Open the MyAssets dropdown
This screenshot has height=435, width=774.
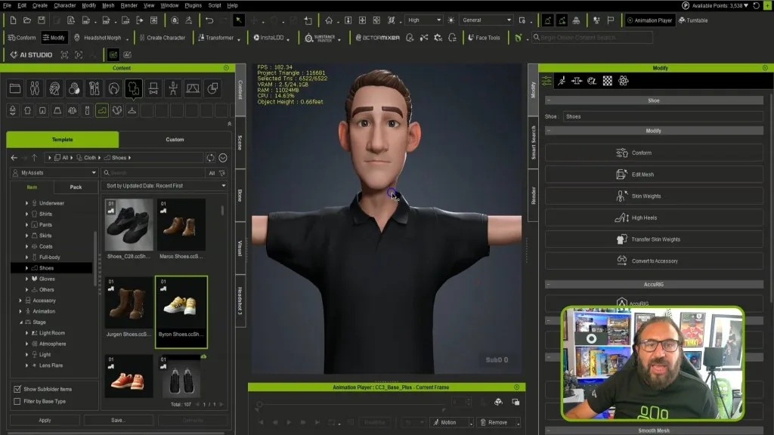tap(54, 173)
